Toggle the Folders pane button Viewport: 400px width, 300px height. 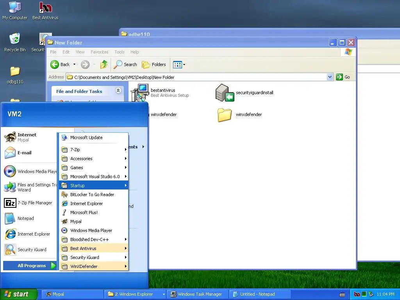pyautogui.click(x=154, y=64)
